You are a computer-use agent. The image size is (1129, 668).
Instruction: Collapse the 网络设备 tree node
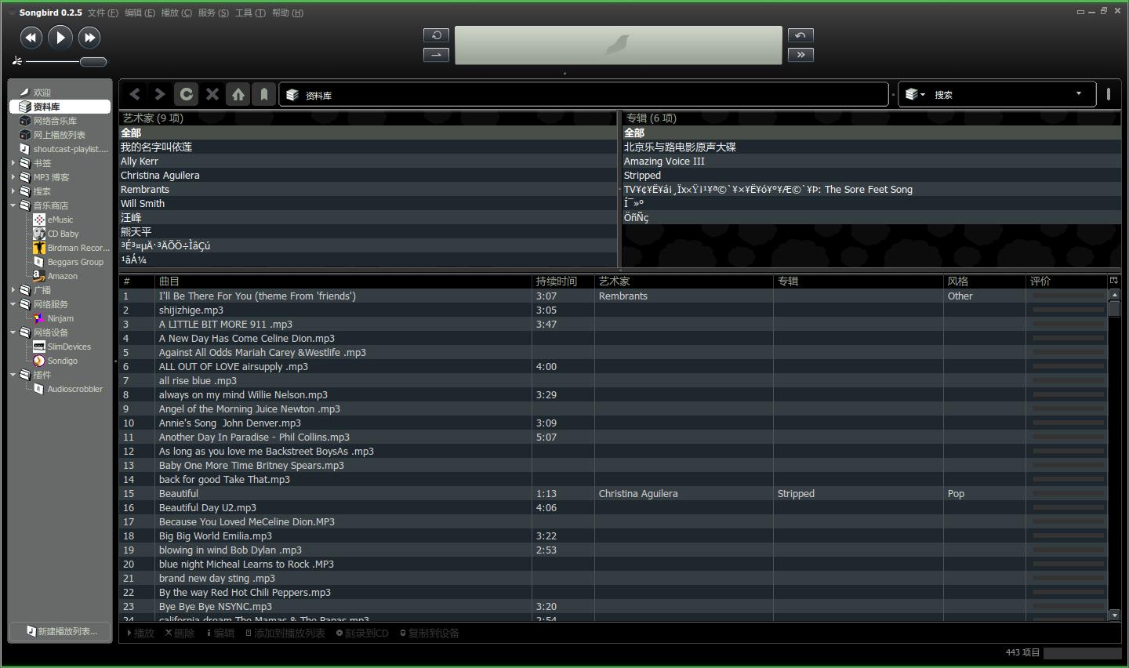click(x=13, y=332)
